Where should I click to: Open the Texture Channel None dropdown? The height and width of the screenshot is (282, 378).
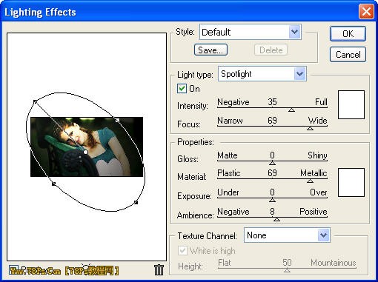[287, 235]
